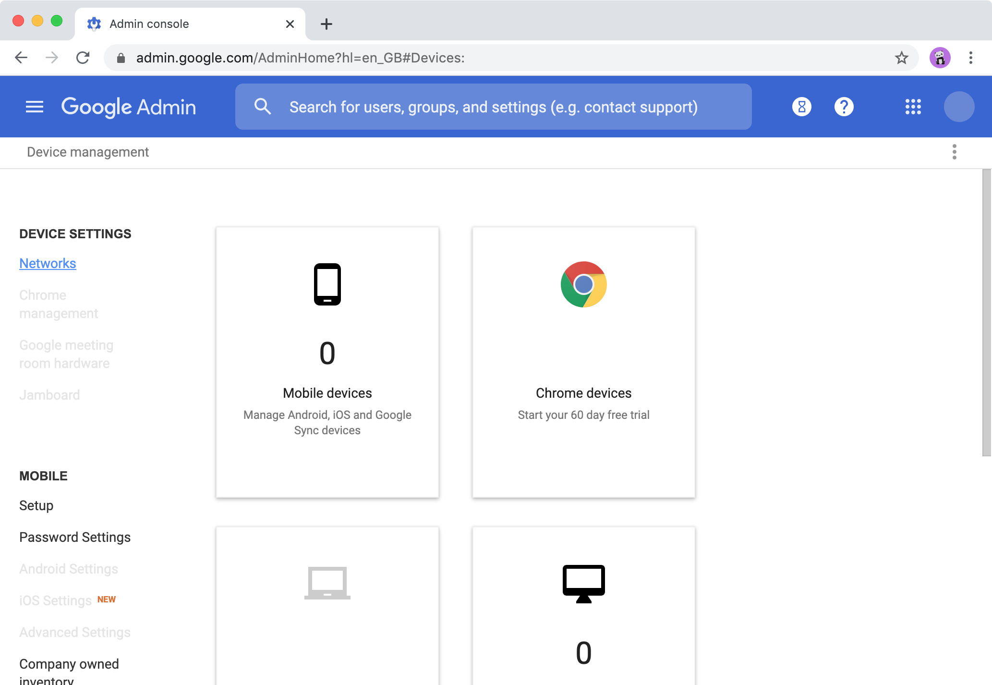
Task: Open the Device management three-dot menu
Action: [955, 152]
